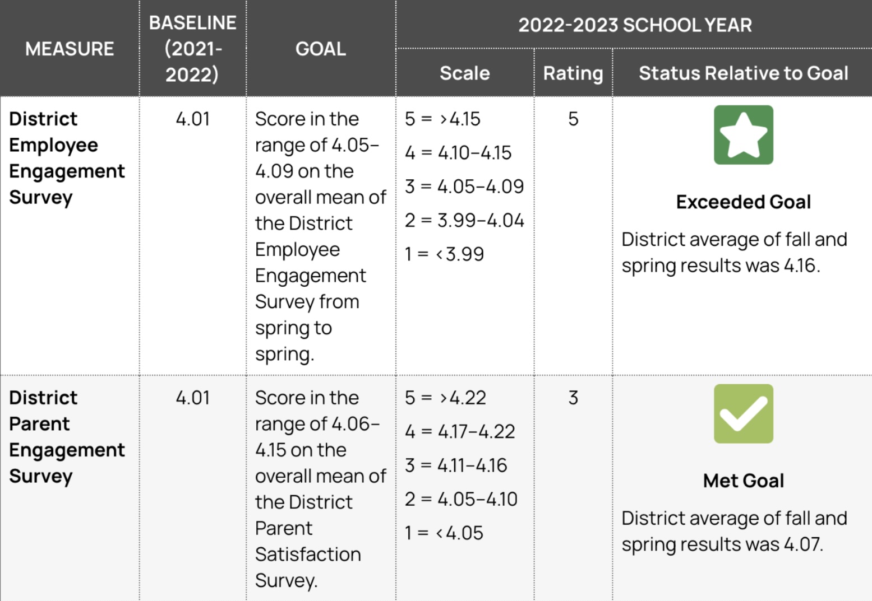Select the Employee survey baseline value 4.01
This screenshot has width=872, height=601.
click(192, 119)
